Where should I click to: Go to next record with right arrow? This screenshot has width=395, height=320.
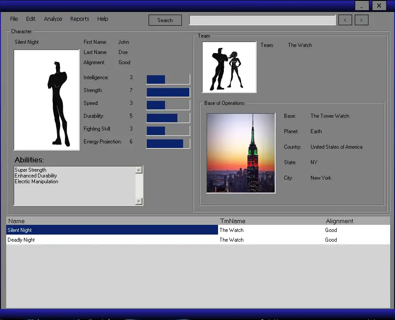[x=361, y=20]
